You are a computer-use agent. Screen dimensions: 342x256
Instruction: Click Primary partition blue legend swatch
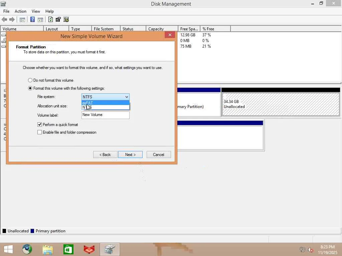[32, 231]
